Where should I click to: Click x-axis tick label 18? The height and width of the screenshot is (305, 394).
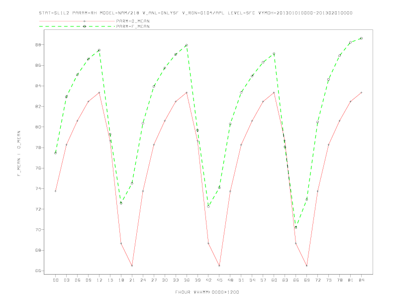(121, 280)
